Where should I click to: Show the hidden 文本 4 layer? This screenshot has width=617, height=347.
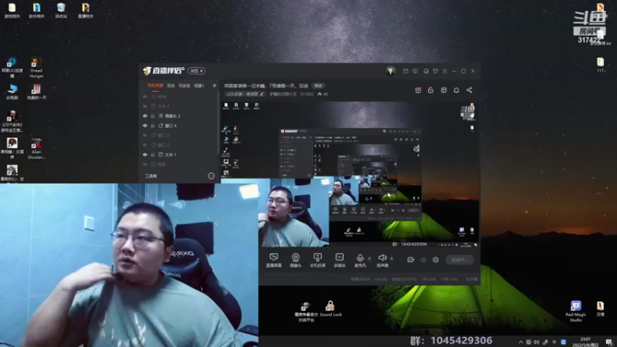[x=145, y=106]
